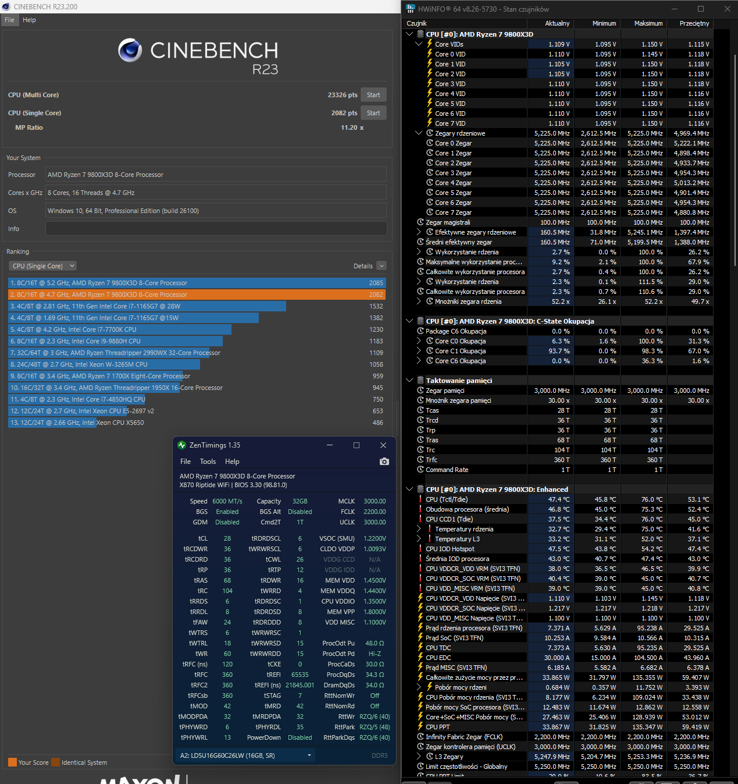Open the Help menu in Cinebench
The width and height of the screenshot is (738, 784).
[29, 20]
